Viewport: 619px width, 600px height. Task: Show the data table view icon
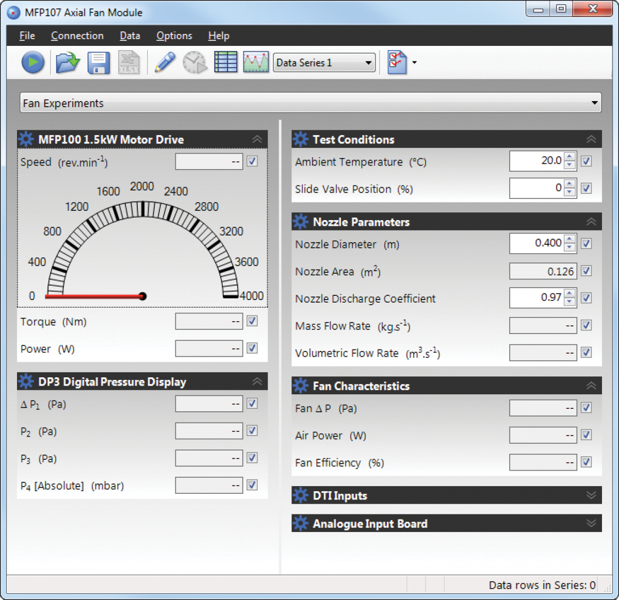tap(225, 62)
